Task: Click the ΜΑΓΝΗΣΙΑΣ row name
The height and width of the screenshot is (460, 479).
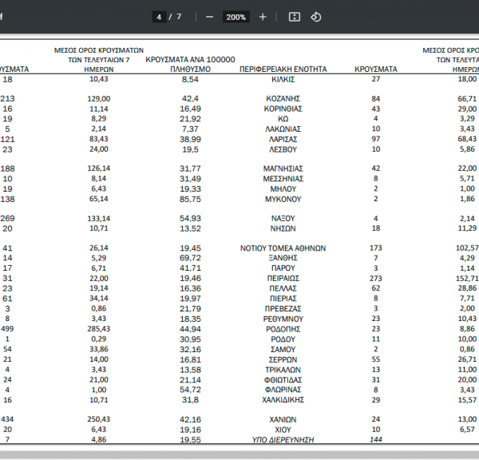Action: pyautogui.click(x=283, y=169)
